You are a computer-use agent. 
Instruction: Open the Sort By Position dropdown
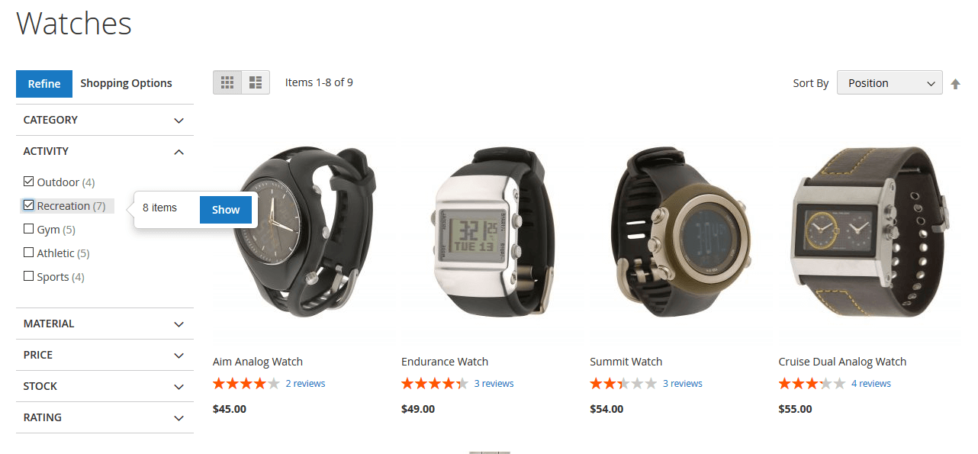[890, 83]
